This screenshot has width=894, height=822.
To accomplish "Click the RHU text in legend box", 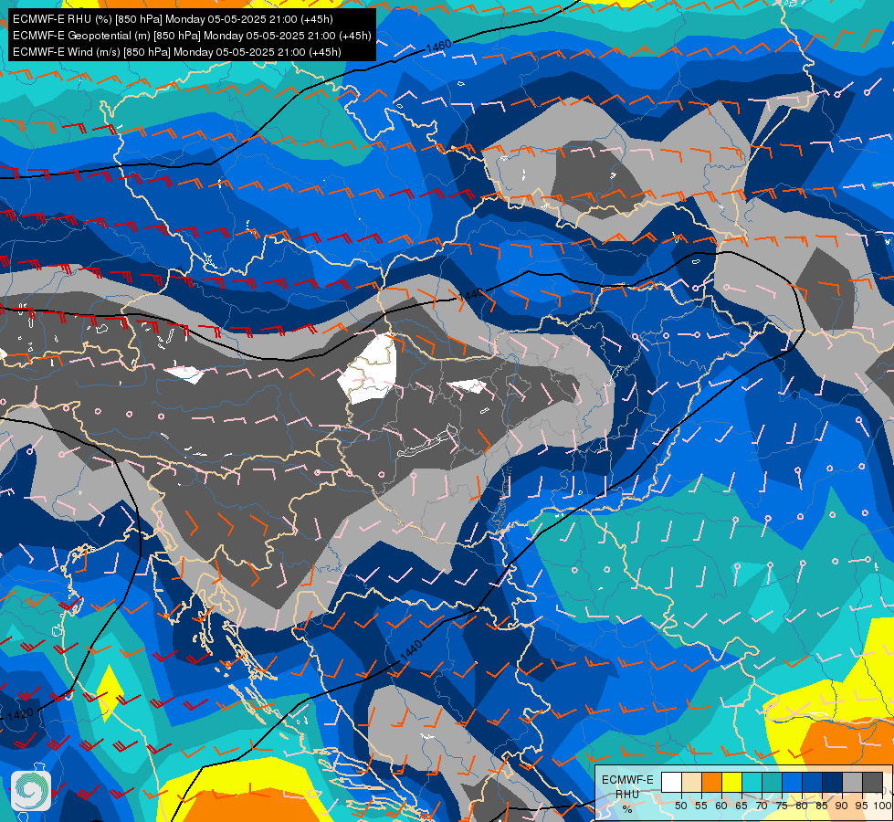I will coord(627,794).
